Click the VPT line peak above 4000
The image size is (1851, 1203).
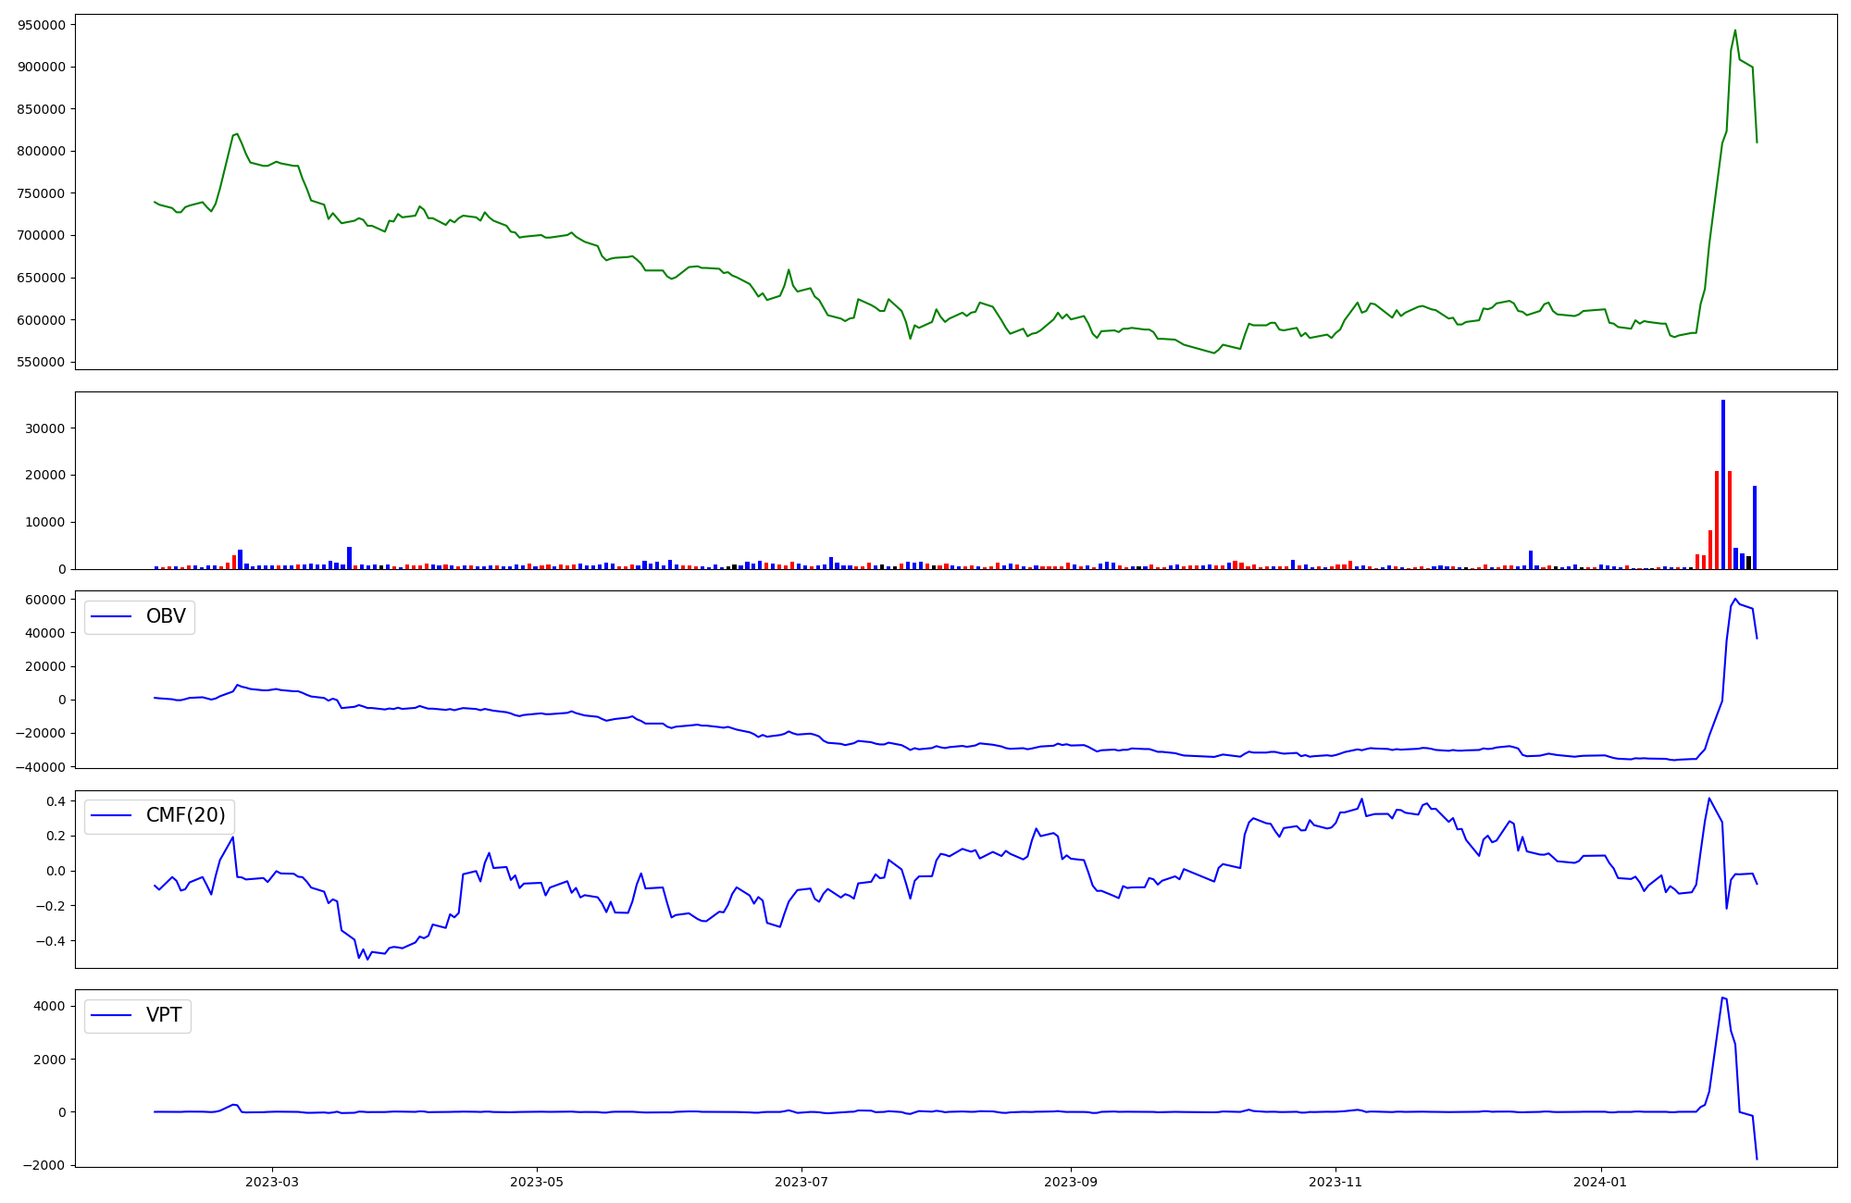pos(1722,998)
